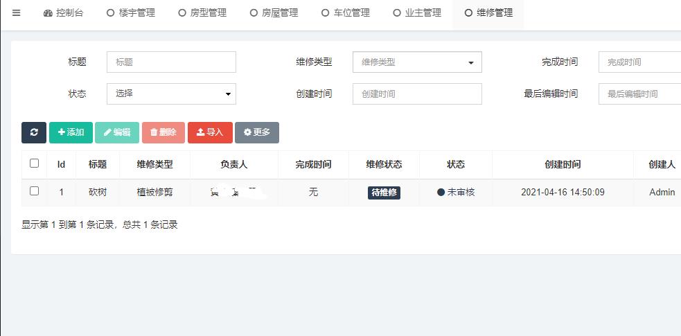Check the select-all checkbox in table header
Screen dimensions: 681x336
click(34, 163)
